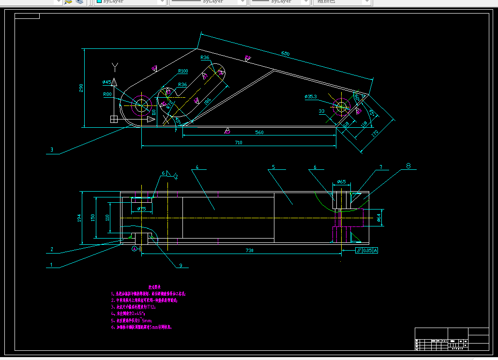Select technical note 3 mentioning IT12
Screen dimensions: 498x360
click(x=134, y=307)
